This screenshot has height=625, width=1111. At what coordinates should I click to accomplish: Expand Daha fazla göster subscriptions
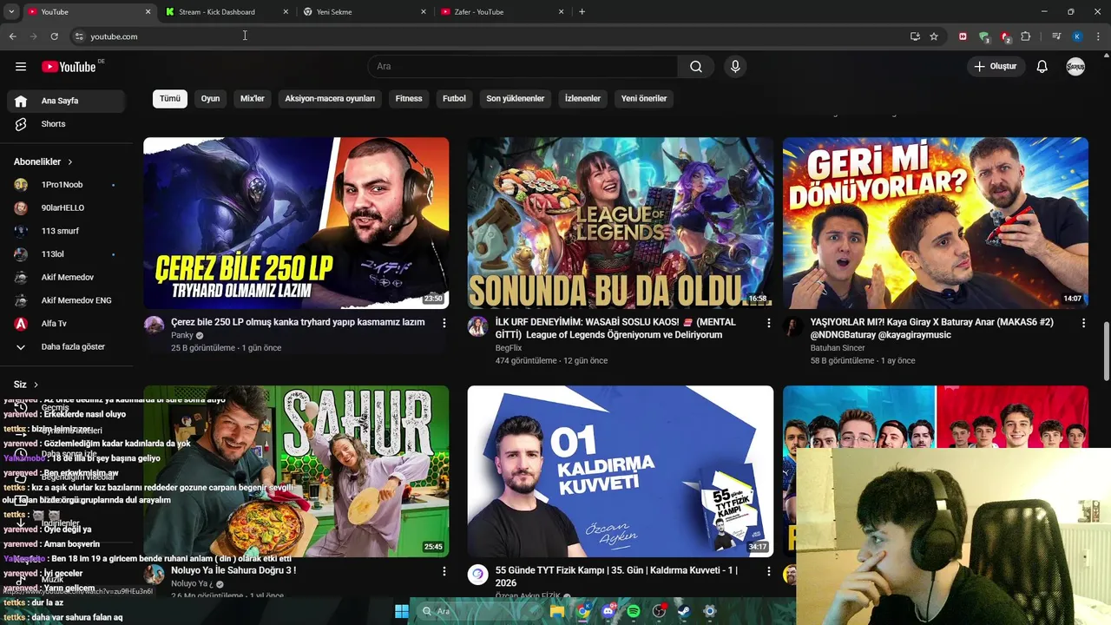pyautogui.click(x=66, y=346)
